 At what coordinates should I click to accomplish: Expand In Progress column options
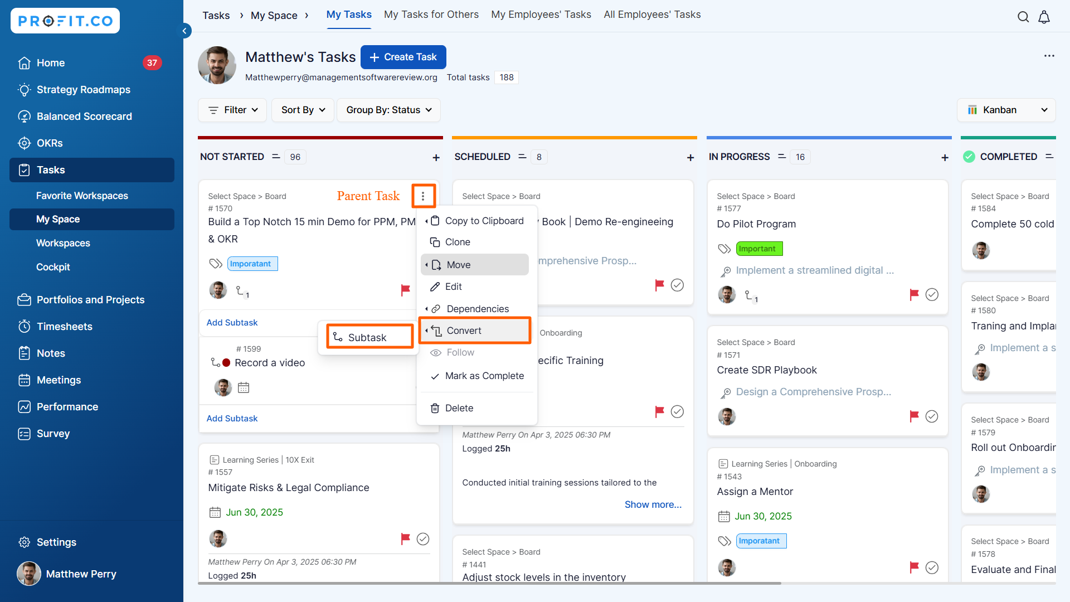[x=782, y=157]
